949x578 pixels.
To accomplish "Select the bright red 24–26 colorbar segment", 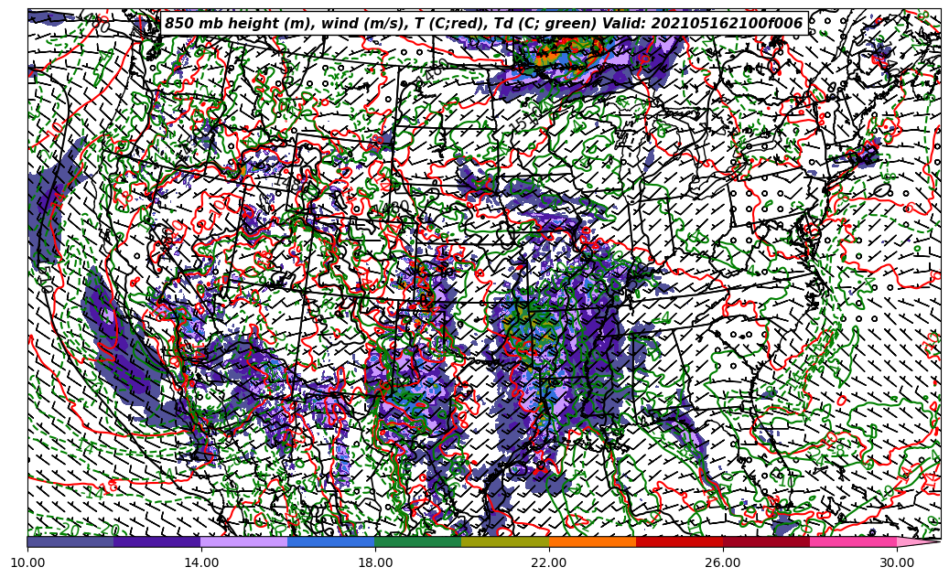I will 679,541.
